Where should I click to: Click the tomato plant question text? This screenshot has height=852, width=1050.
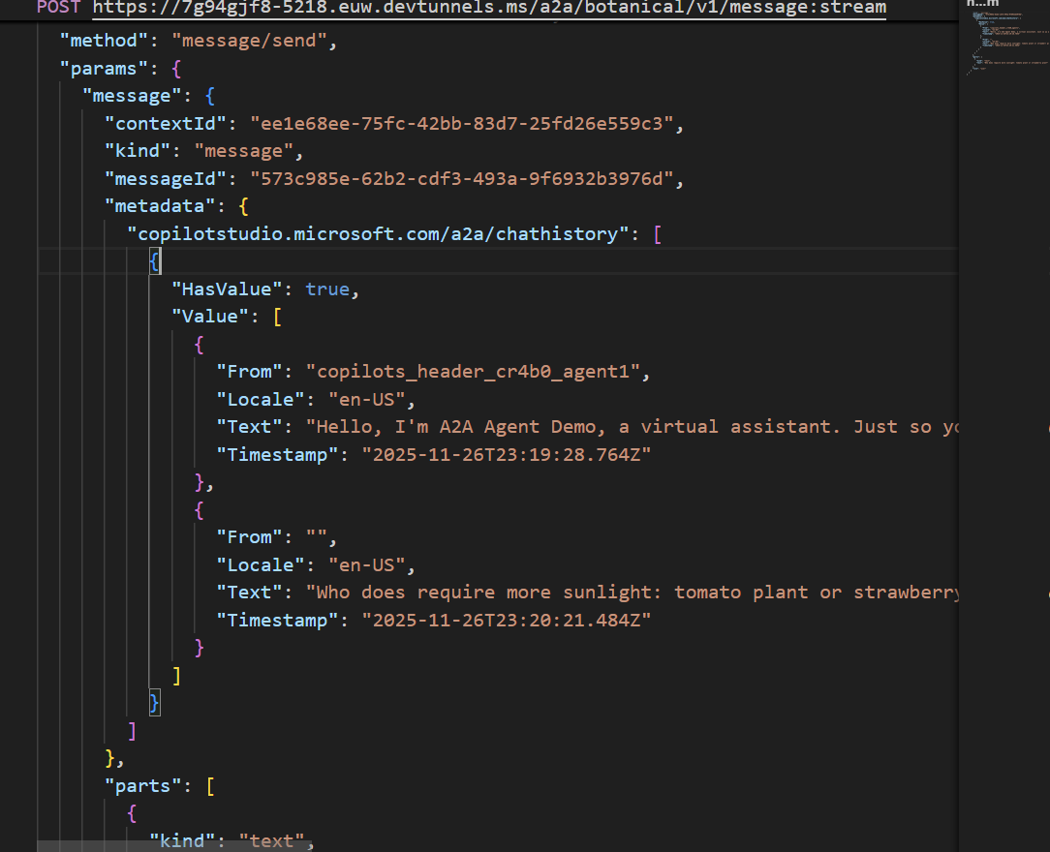630,593
